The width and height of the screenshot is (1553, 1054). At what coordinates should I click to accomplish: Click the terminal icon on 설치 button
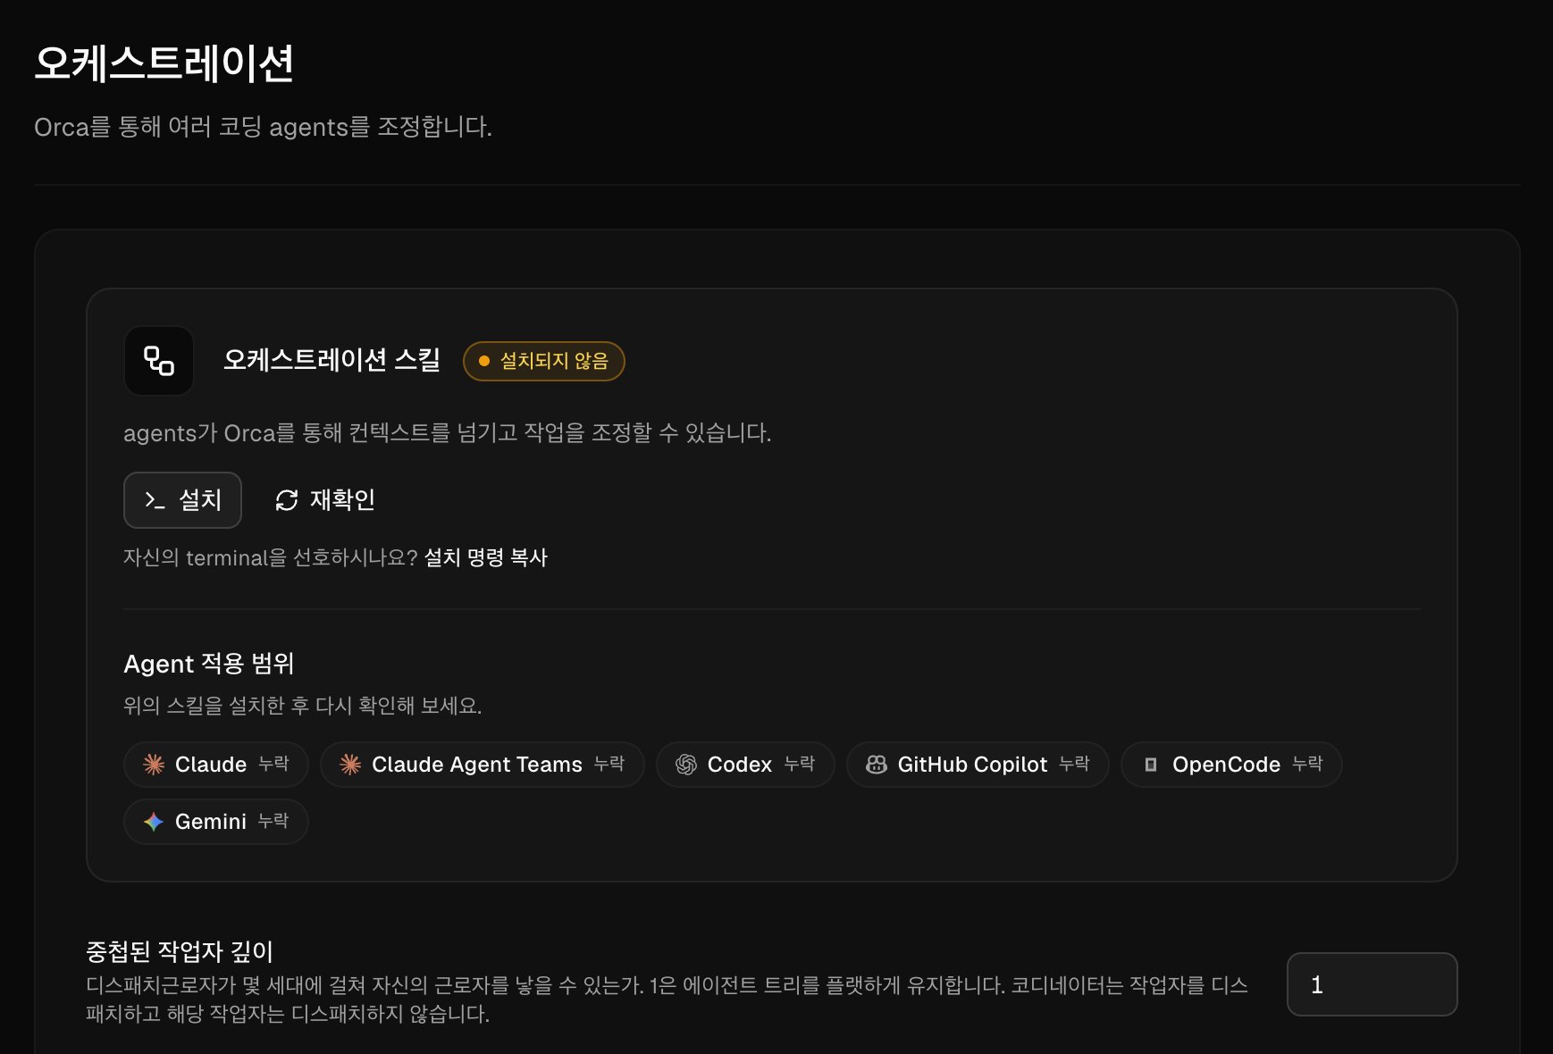coord(155,500)
